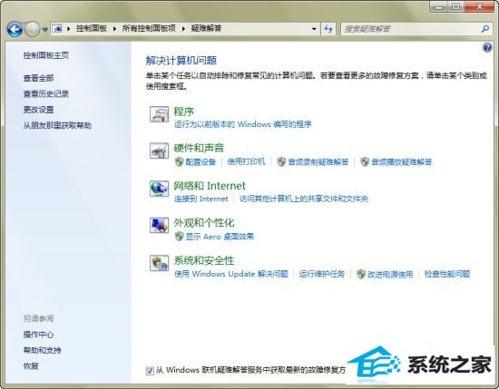This screenshot has width=499, height=389.
Task: Click the shield icon beside 显示 Aero 桌面效果
Action: 179,237
